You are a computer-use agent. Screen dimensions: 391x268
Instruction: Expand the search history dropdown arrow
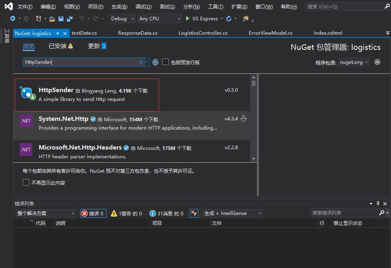(x=147, y=62)
